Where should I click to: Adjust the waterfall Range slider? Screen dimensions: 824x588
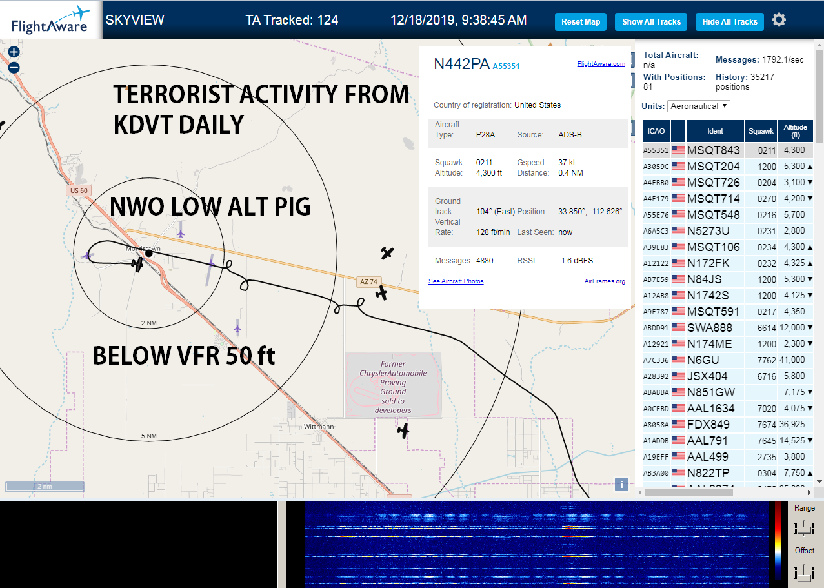pos(804,529)
